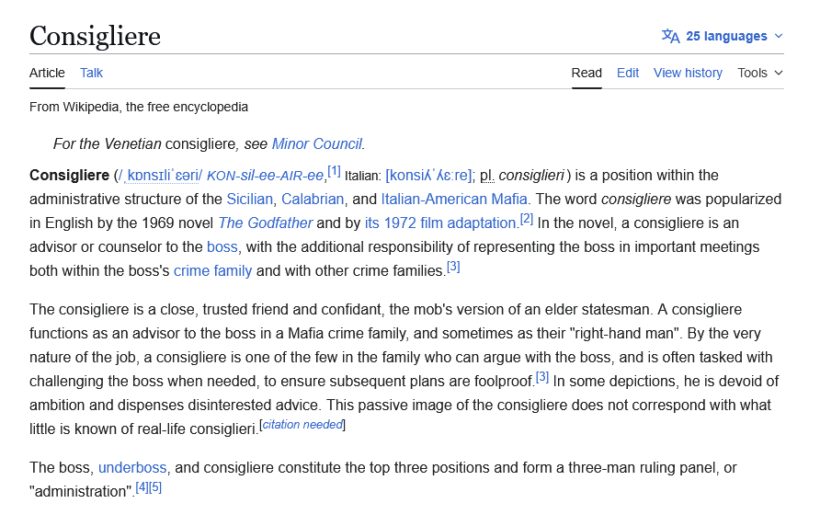The image size is (820, 526).
Task: Open the Sicilian link
Action: pos(249,200)
